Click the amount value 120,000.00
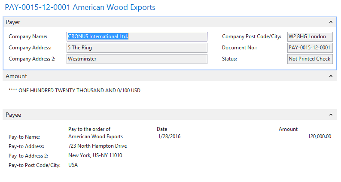 pos(320,136)
